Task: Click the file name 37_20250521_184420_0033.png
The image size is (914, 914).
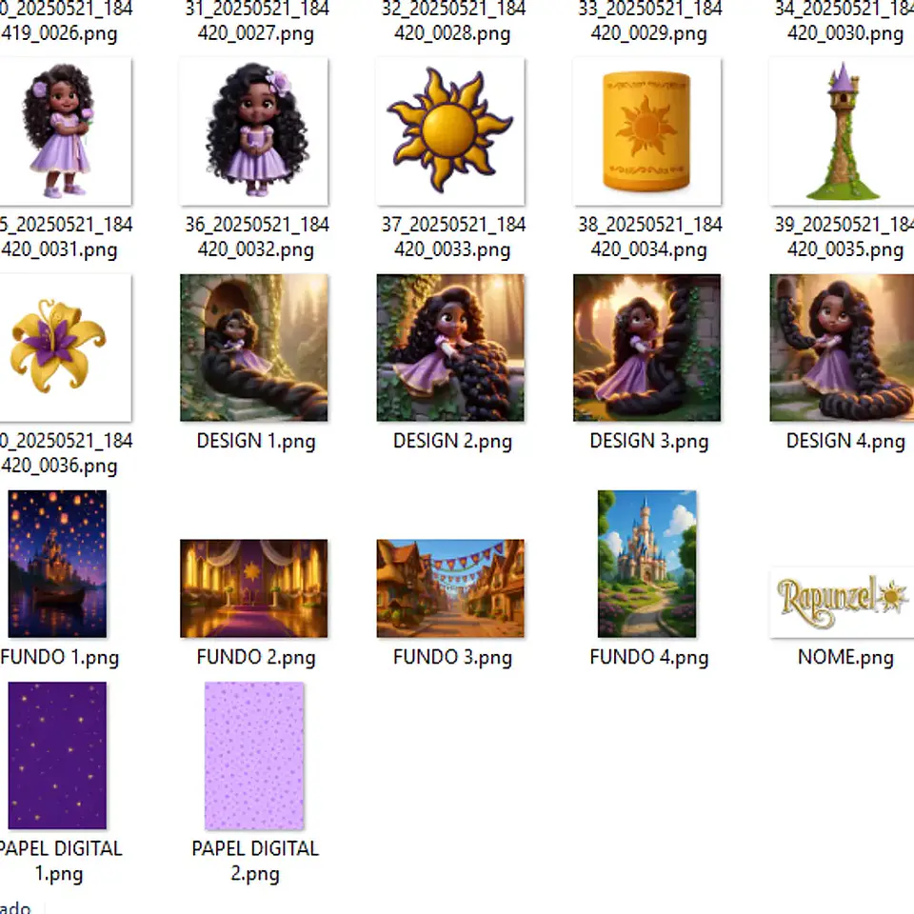Action: [x=453, y=237]
